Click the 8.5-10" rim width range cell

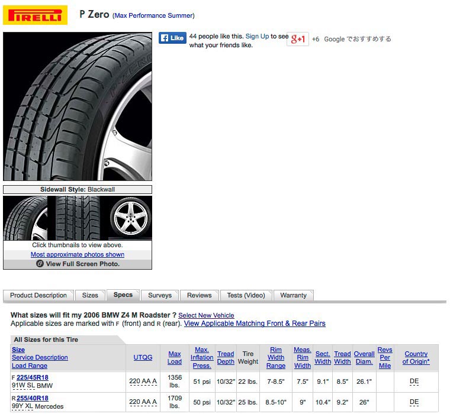tap(276, 402)
